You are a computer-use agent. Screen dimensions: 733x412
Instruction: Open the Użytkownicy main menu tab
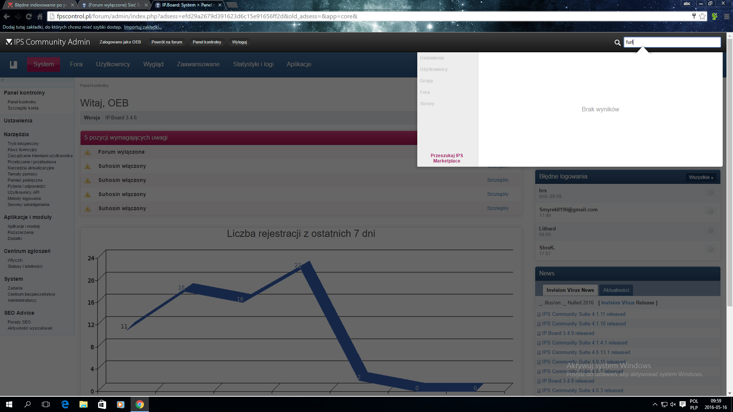tap(113, 64)
